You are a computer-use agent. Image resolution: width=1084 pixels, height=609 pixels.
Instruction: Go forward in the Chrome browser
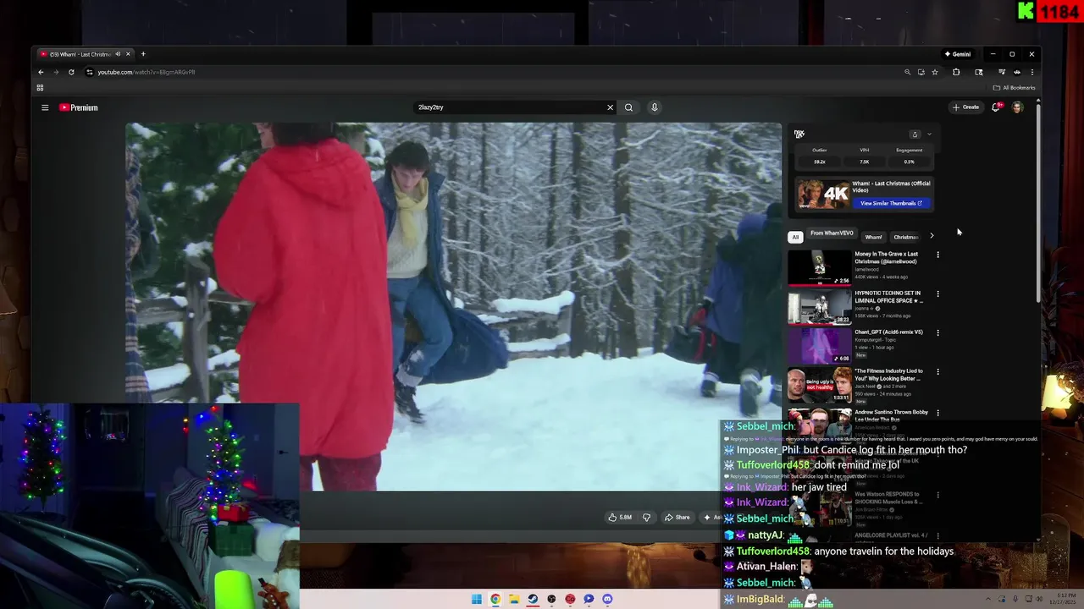click(56, 72)
